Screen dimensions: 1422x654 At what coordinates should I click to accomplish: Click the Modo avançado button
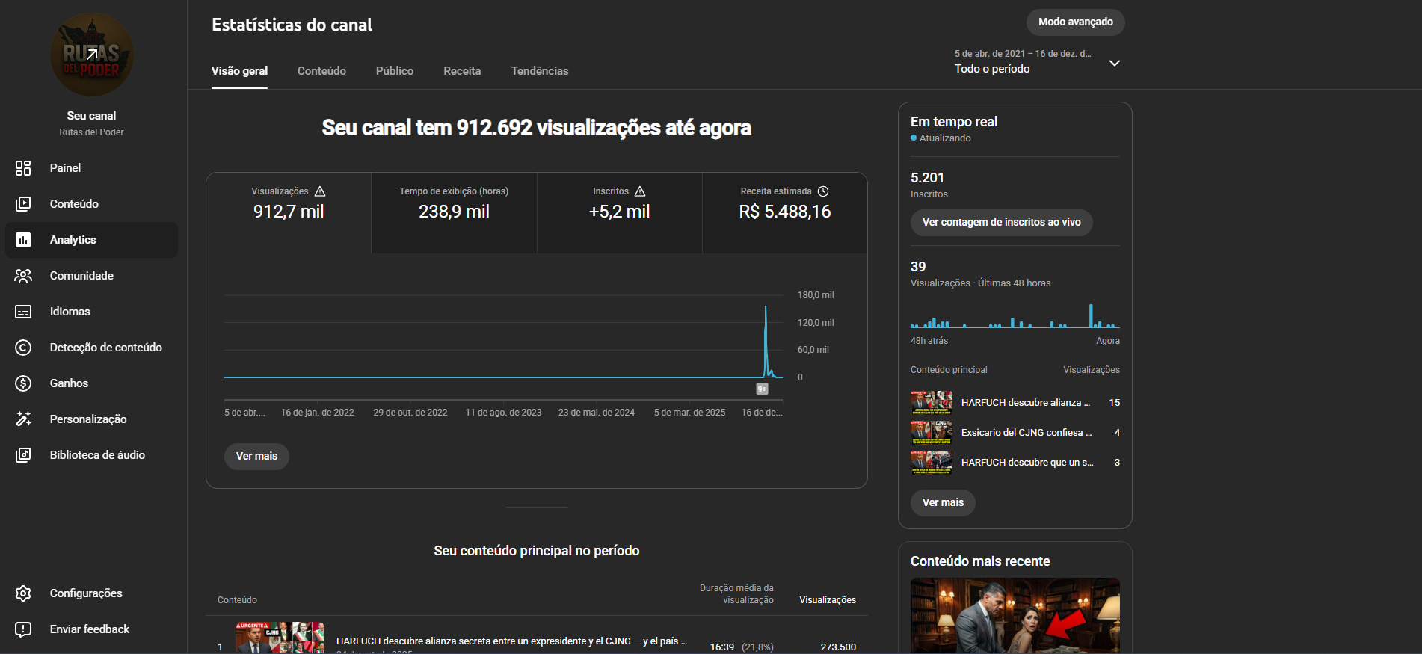tap(1075, 22)
